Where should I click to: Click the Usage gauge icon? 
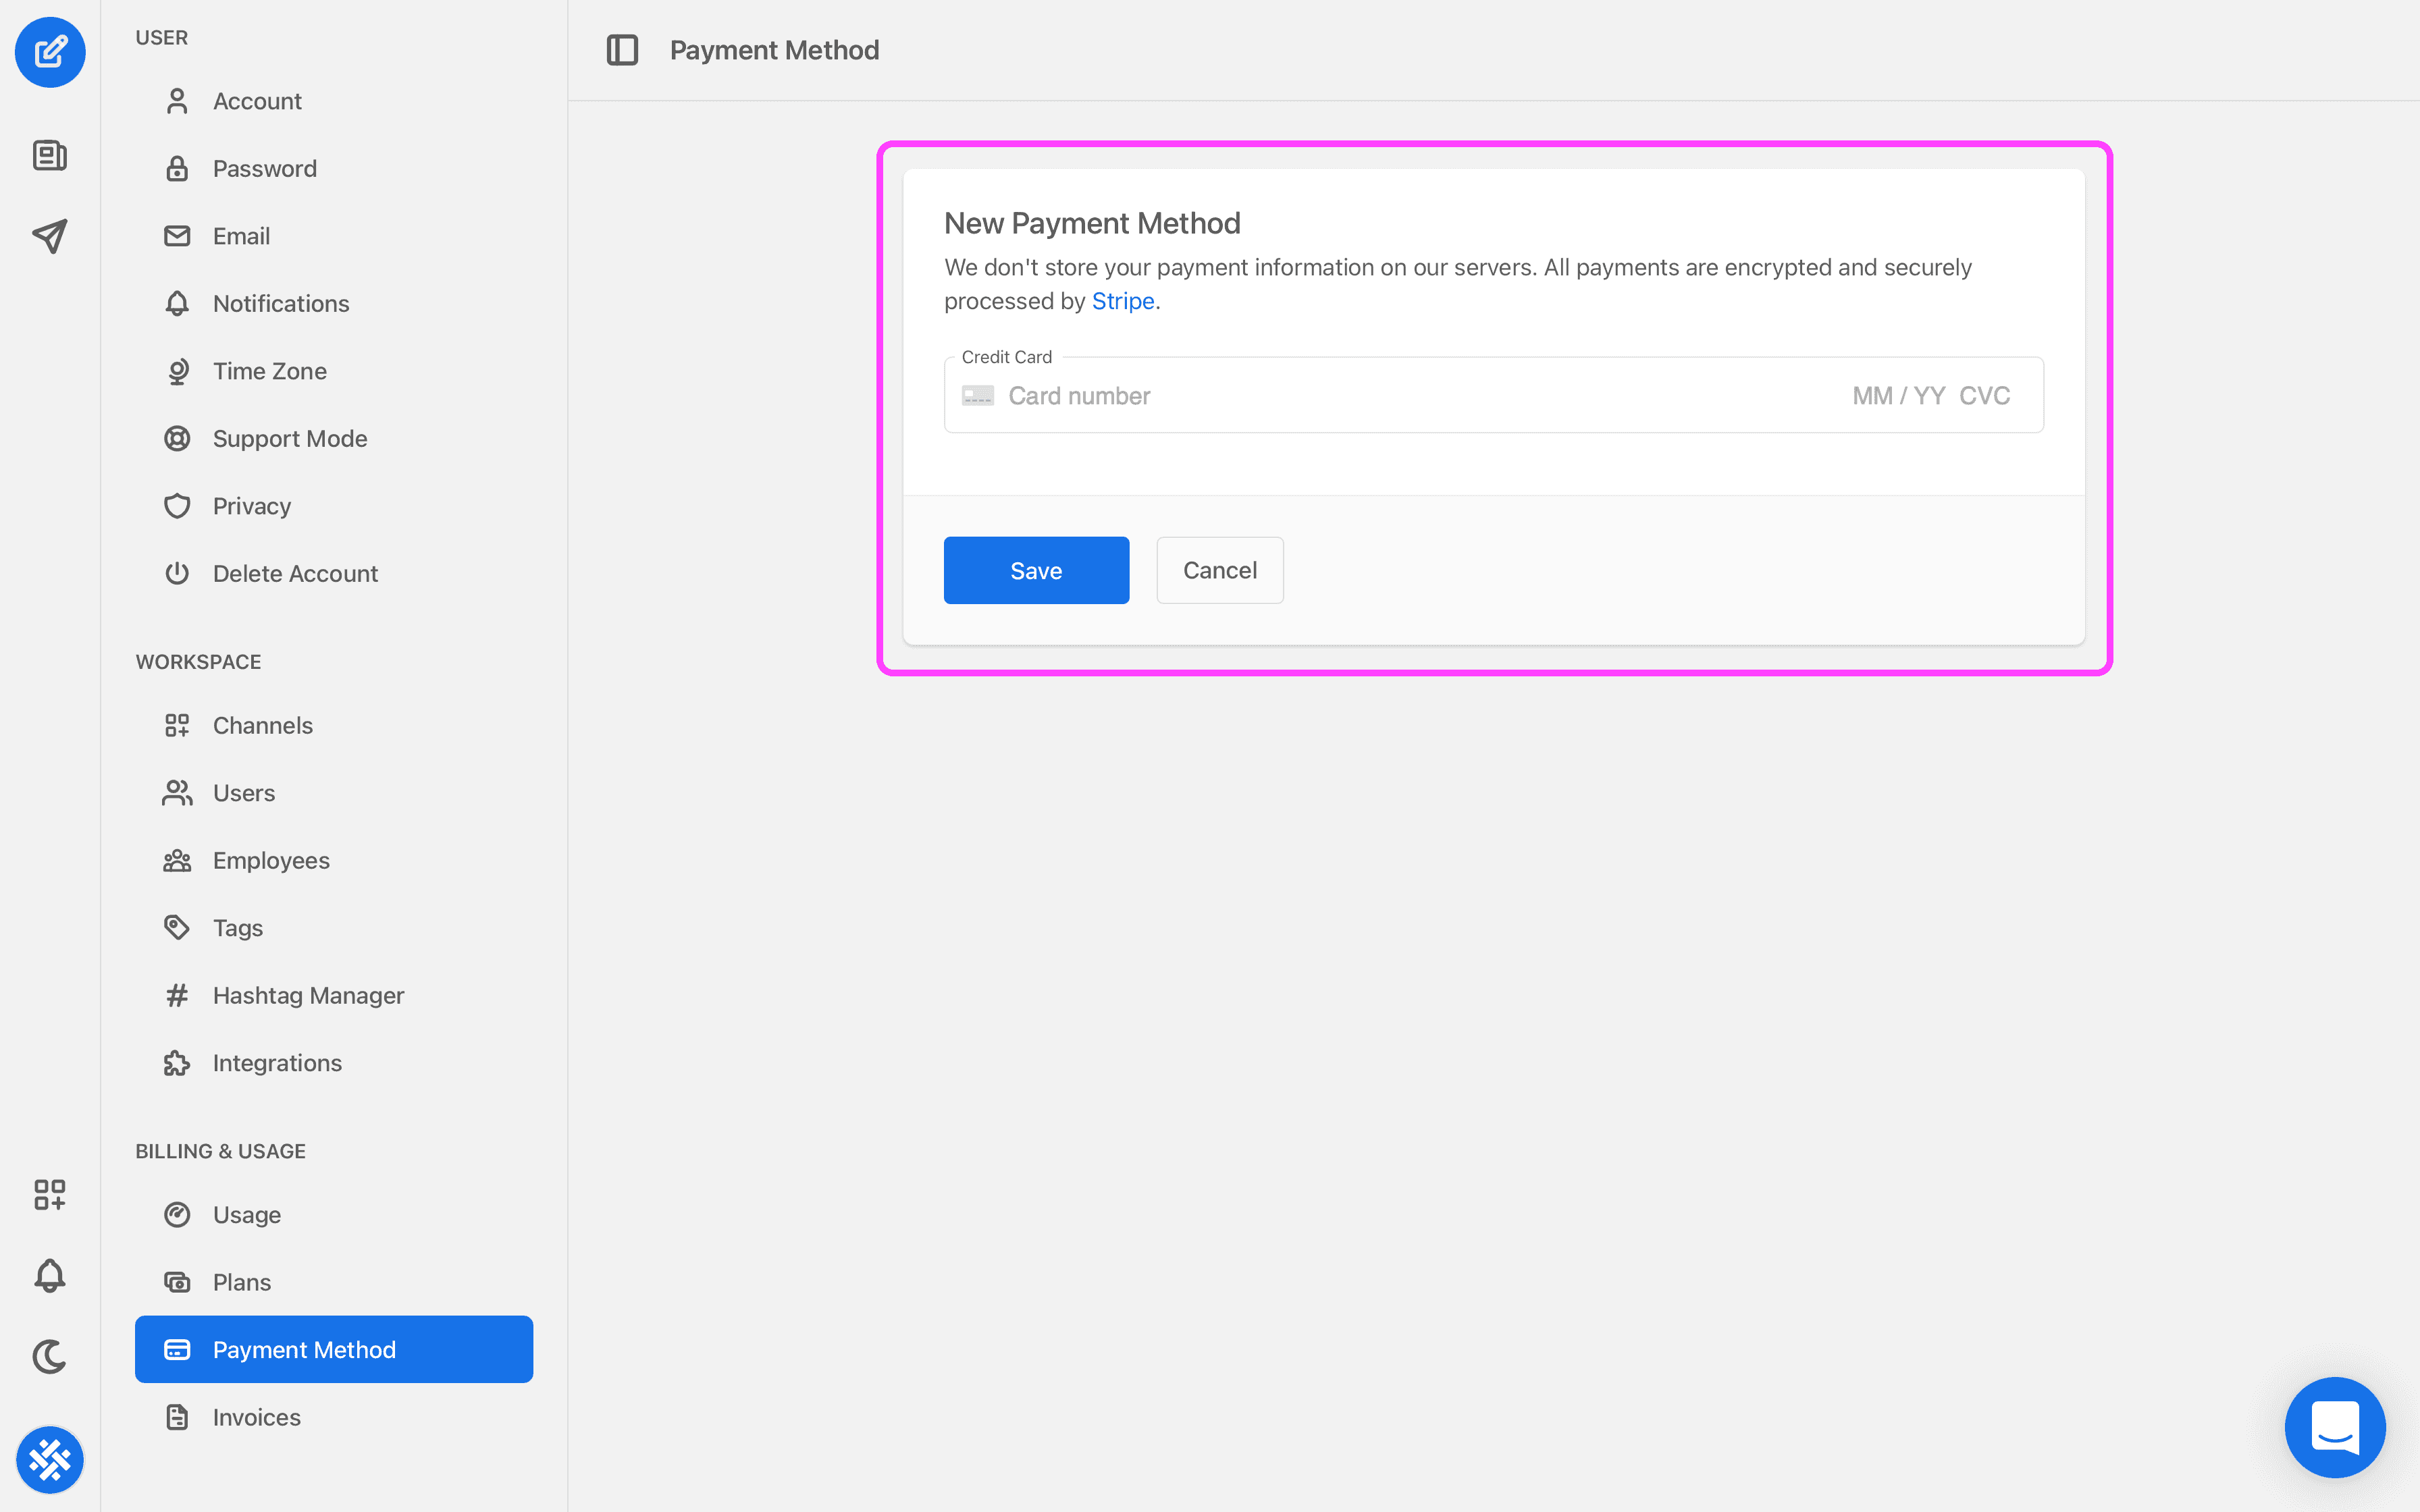pos(177,1215)
